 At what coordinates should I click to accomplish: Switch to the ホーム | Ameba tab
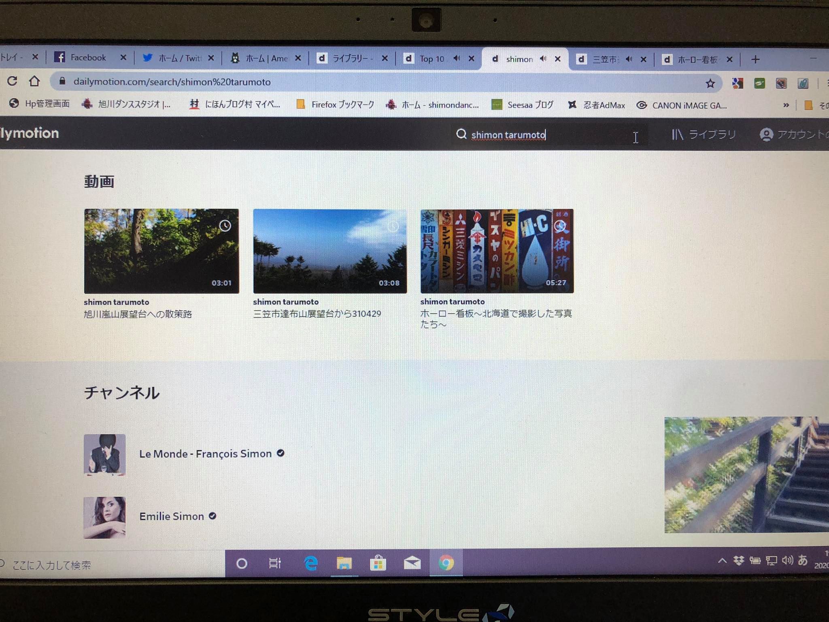[266, 58]
